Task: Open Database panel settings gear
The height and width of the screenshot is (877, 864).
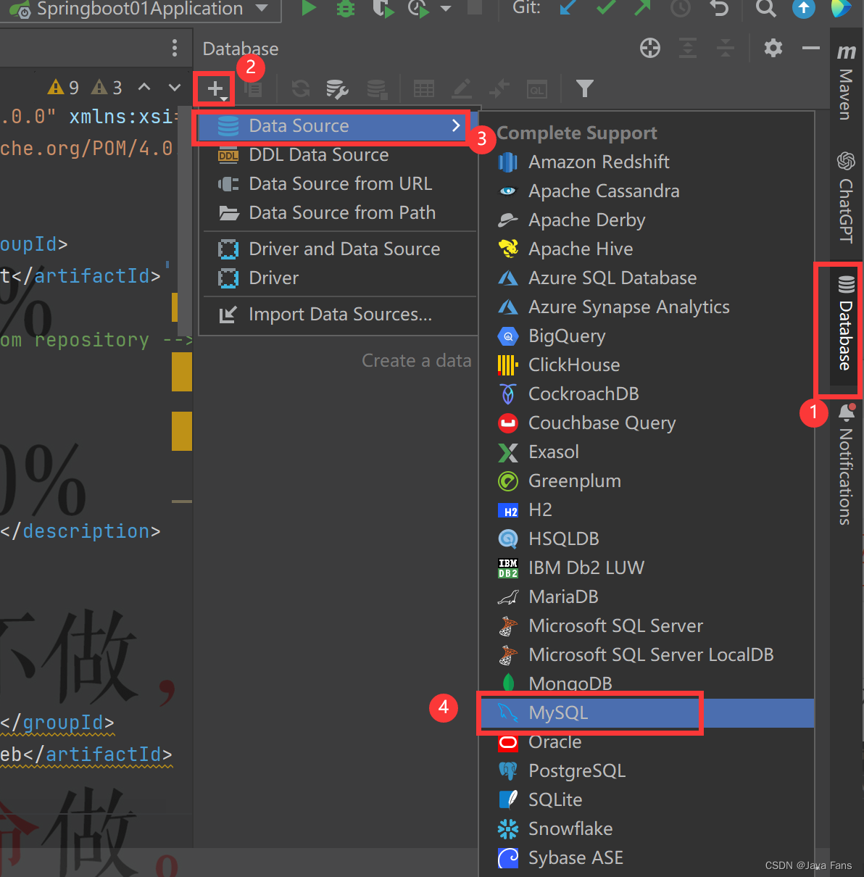Action: pyautogui.click(x=773, y=49)
